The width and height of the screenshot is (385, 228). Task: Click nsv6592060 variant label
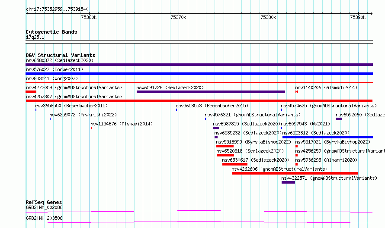pos(360,115)
